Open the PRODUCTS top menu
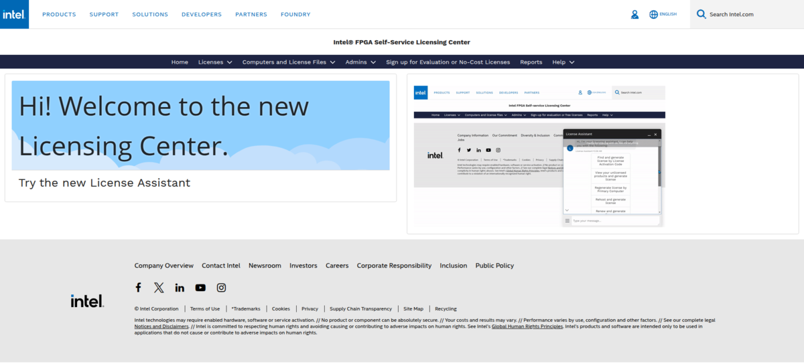Screen dimensions: 804x364 [59, 14]
